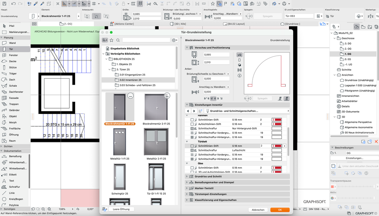Viewport: 379px width, 216px height.
Task: Click previous page arrow in Innentür settings
Action: tap(188, 111)
